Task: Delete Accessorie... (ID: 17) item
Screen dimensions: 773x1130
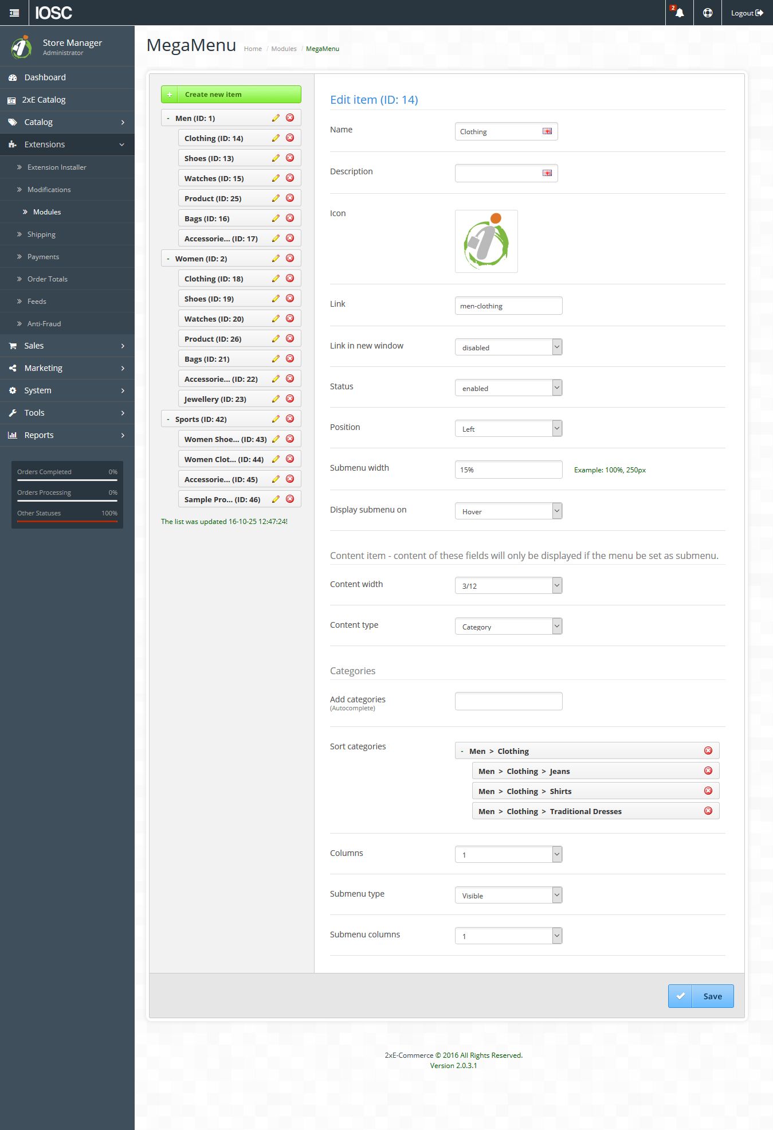Action: point(290,238)
